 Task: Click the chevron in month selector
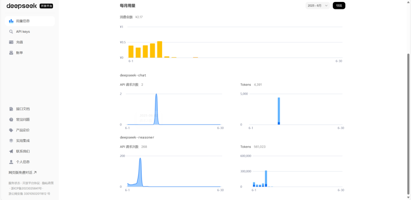pyautogui.click(x=326, y=5)
